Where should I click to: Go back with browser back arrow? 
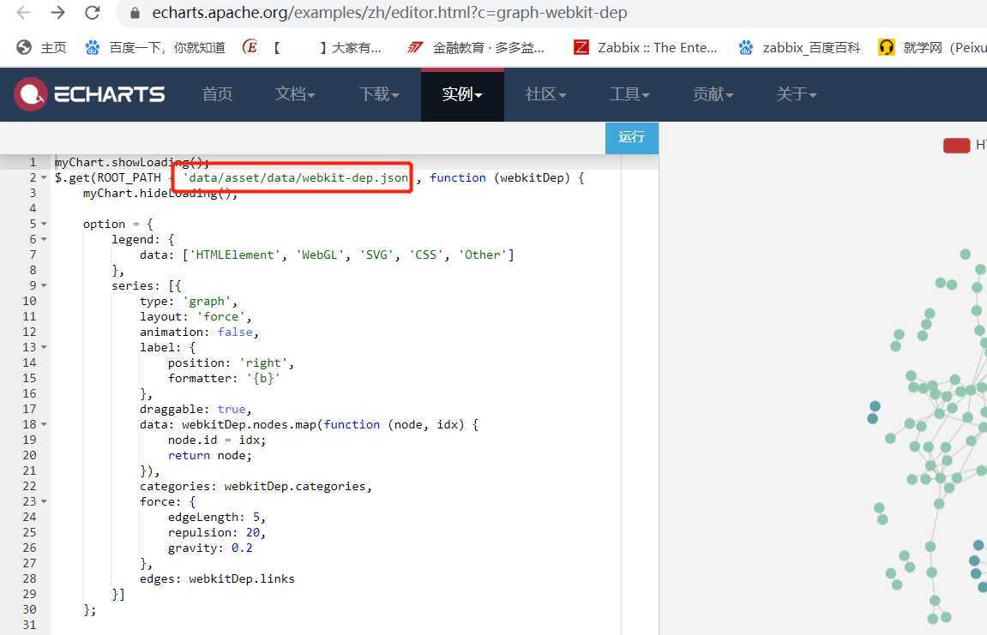(23, 13)
